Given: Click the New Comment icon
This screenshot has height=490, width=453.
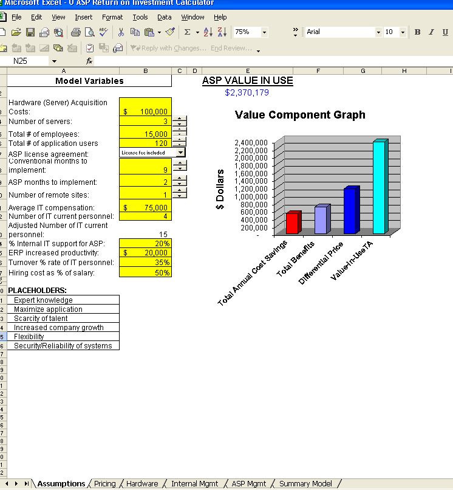Looking at the screenshot, I should [x=4, y=48].
